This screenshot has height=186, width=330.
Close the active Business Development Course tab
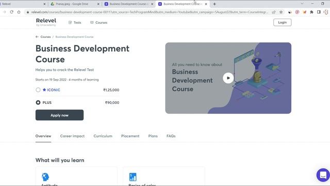coord(206,4)
